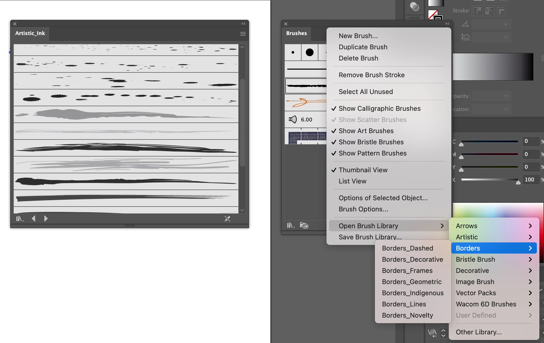Viewport: 544px width, 343px height.
Task: Open the Brushes panel library menu icon
Action: 291,225
